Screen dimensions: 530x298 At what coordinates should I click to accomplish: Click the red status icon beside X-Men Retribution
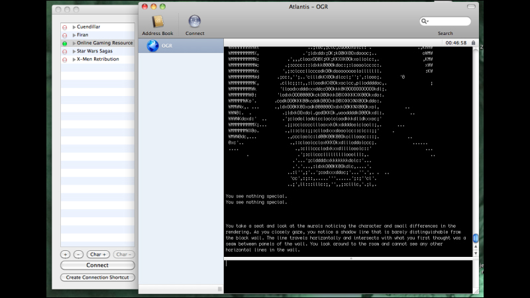(x=64, y=60)
